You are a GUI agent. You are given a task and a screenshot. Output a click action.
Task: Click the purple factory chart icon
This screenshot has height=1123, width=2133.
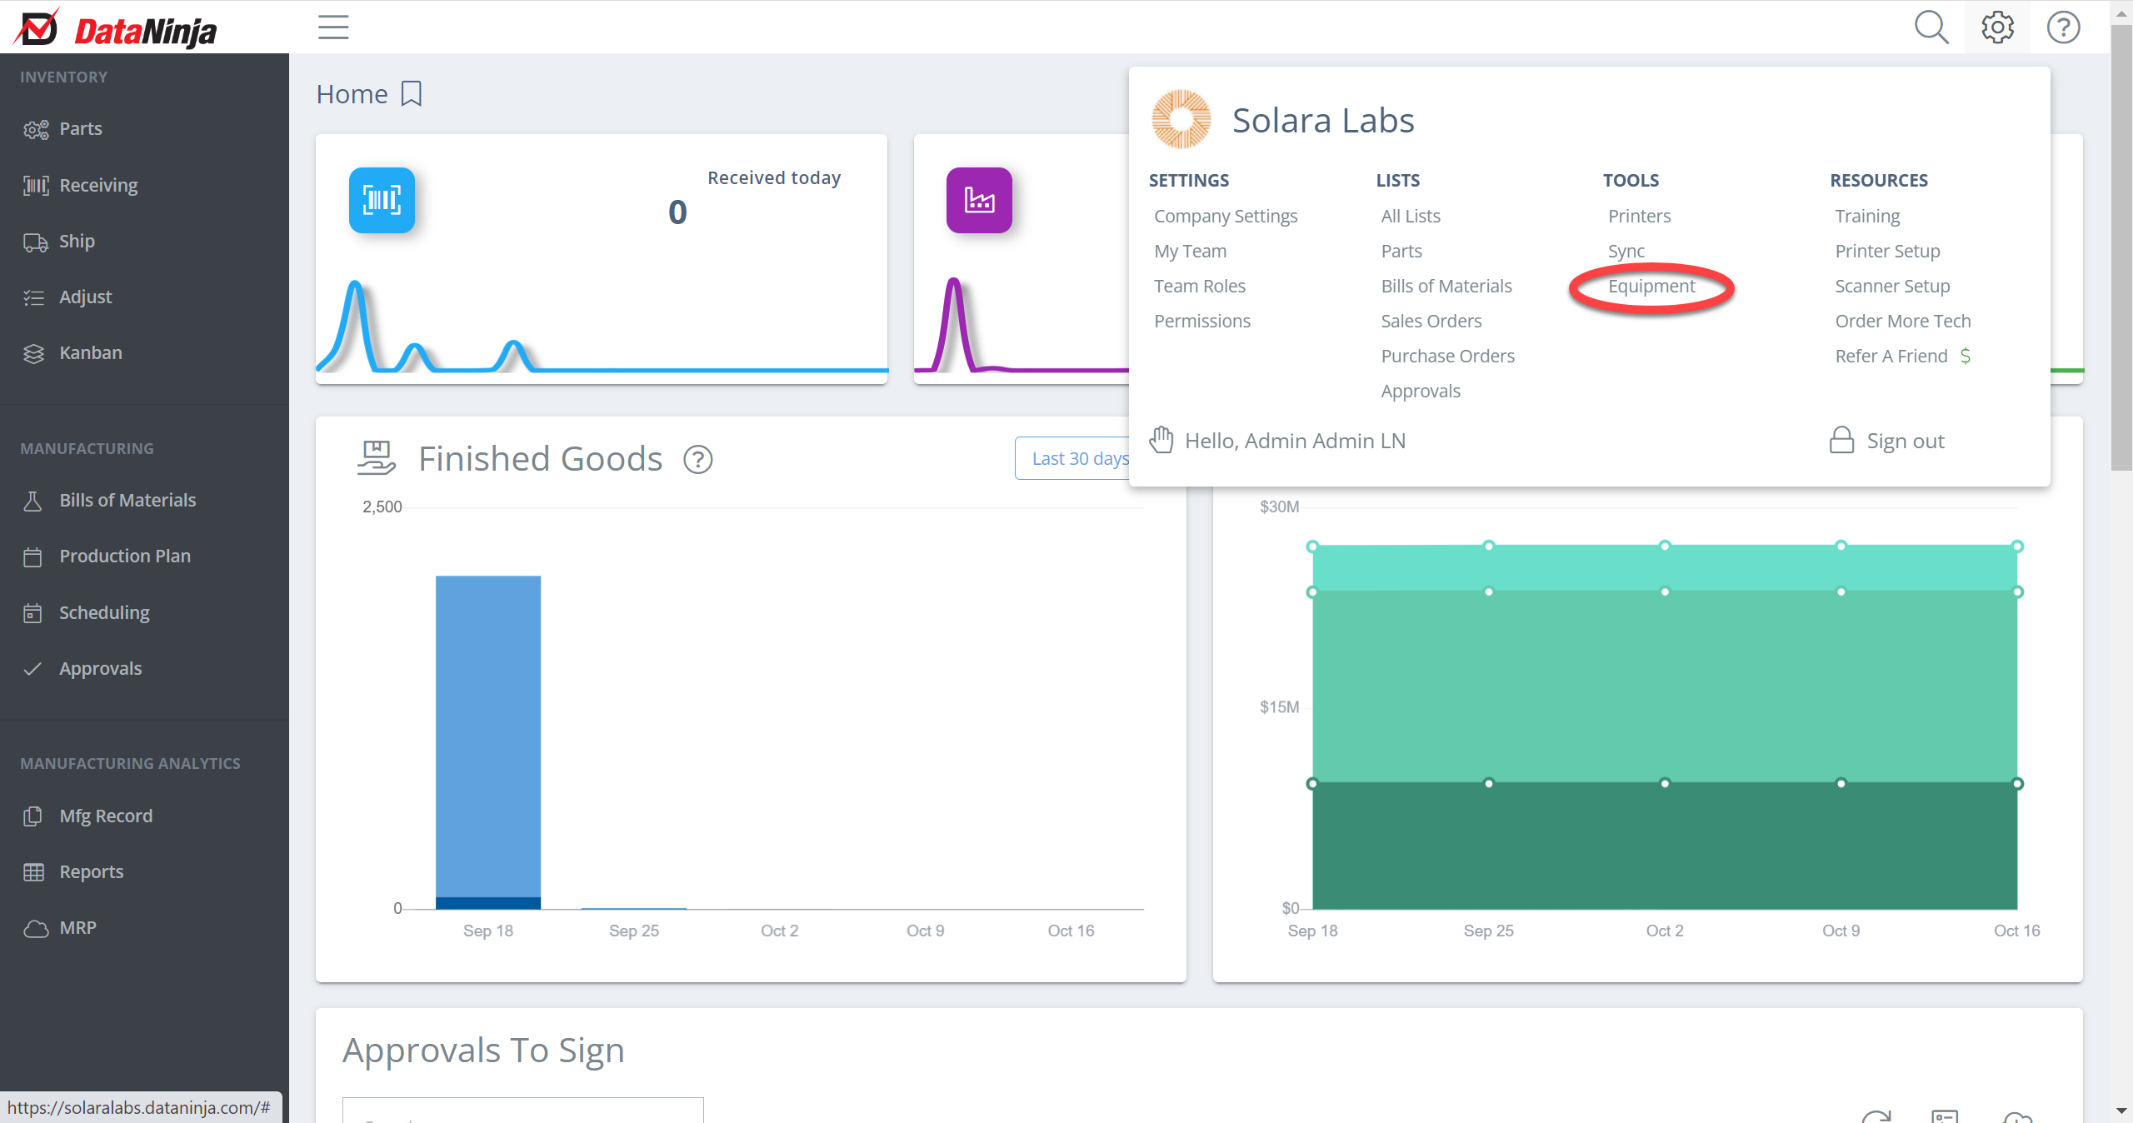pos(979,200)
